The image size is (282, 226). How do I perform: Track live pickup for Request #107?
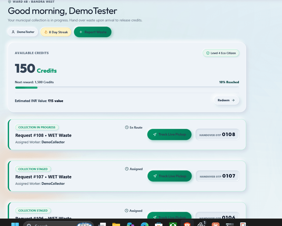[170, 176]
